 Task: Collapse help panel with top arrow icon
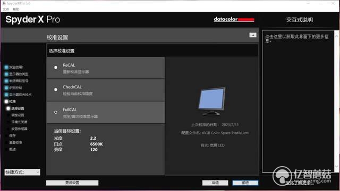point(253,35)
